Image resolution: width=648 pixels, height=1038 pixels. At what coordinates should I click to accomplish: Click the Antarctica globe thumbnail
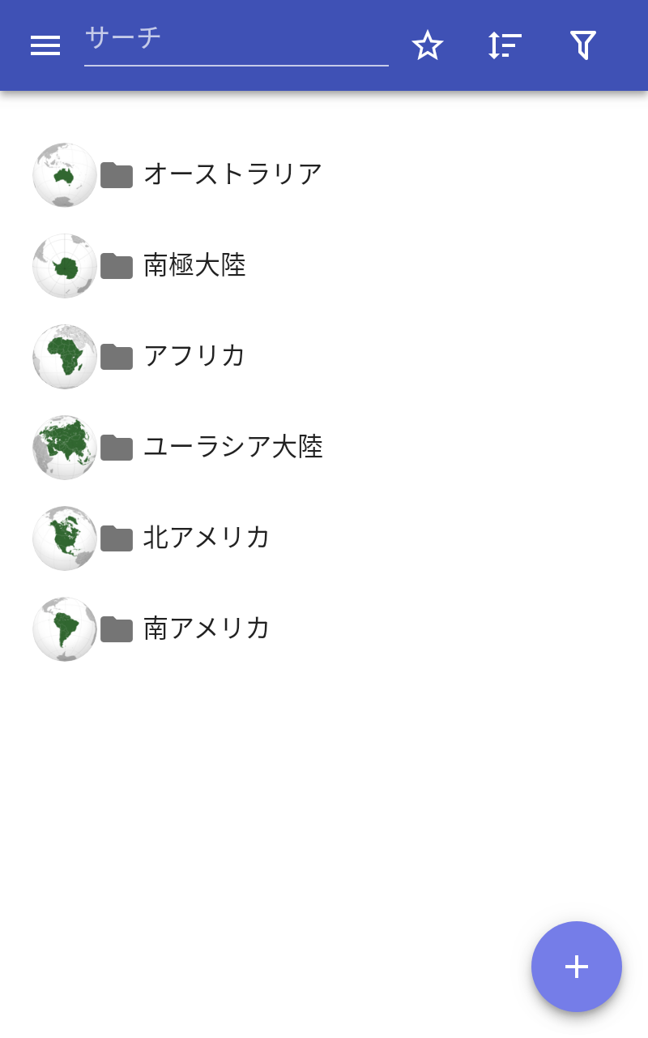[x=65, y=265]
